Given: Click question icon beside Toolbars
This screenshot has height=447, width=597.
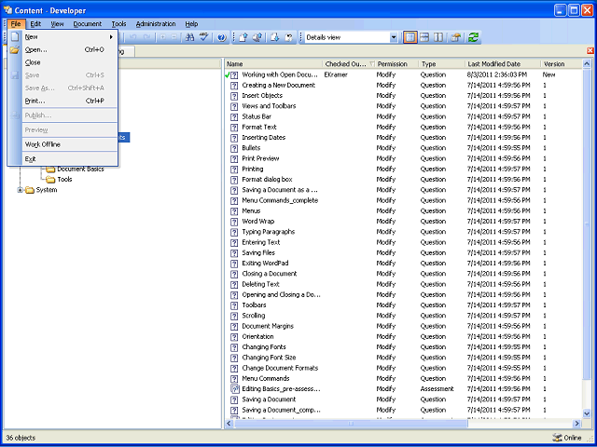Looking at the screenshot, I should [234, 305].
